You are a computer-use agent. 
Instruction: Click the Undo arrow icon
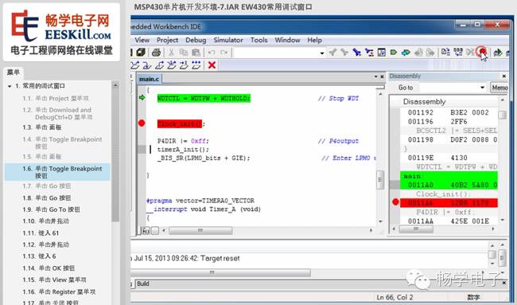212,52
